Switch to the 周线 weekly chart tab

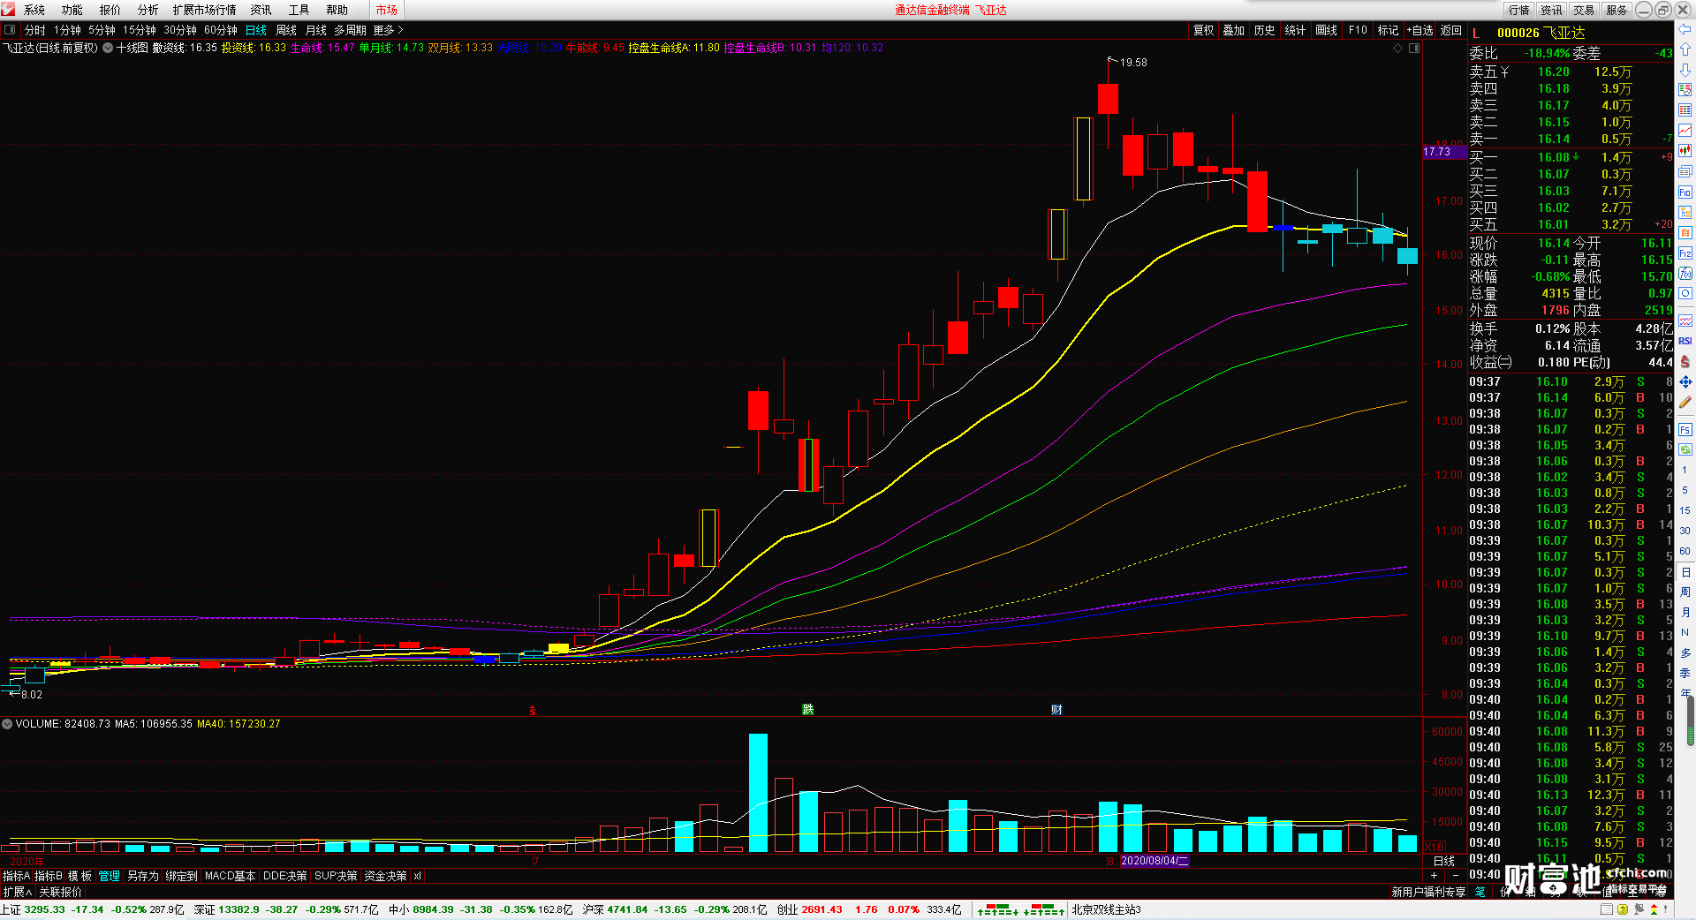[x=286, y=30]
